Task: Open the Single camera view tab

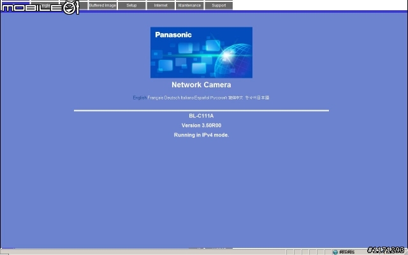Action: (45, 5)
